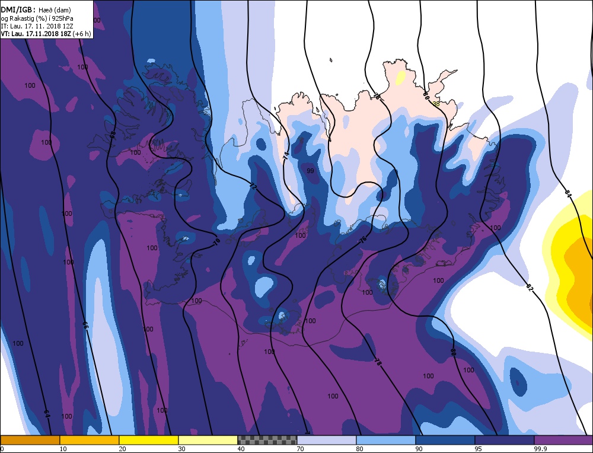Screen dimensions: 593x453
Task: Click the 'og Rakastig (%) í 925hPa' line
Action: pyautogui.click(x=37, y=18)
